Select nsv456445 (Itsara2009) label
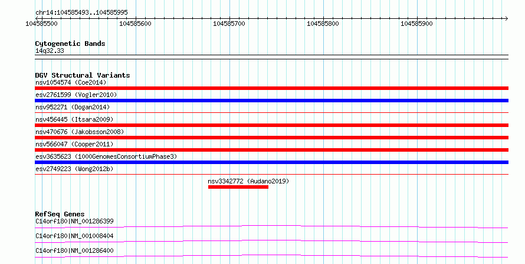Screen dimensions: 525x264 coord(74,119)
